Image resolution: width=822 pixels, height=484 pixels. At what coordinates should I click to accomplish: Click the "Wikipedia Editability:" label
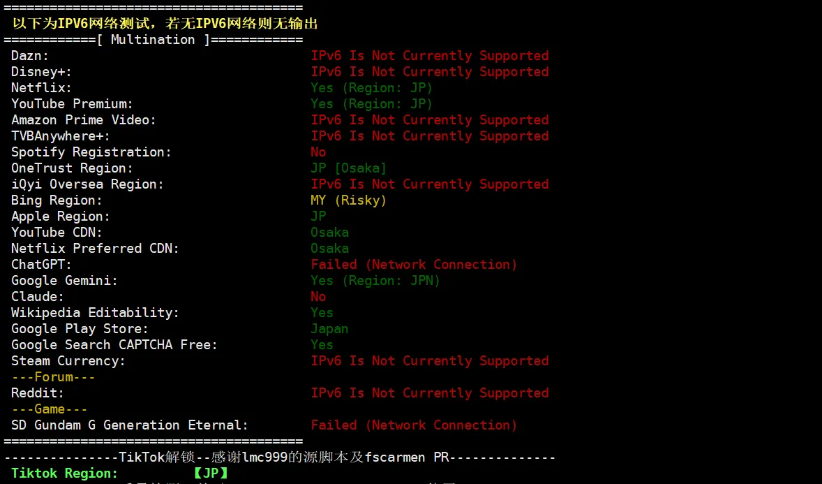[96, 313]
